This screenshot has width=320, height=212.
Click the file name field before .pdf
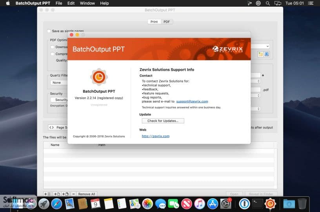(x=256, y=90)
